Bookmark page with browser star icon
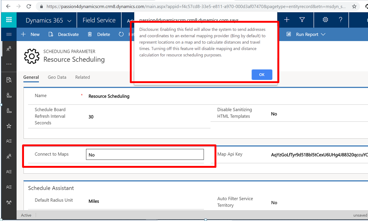Viewport: 368px width, 221px height. click(354, 6)
